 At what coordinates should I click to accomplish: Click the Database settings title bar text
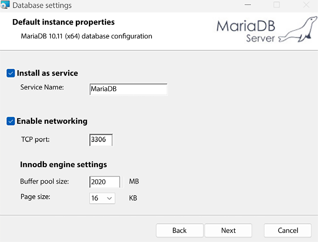coord(42,6)
